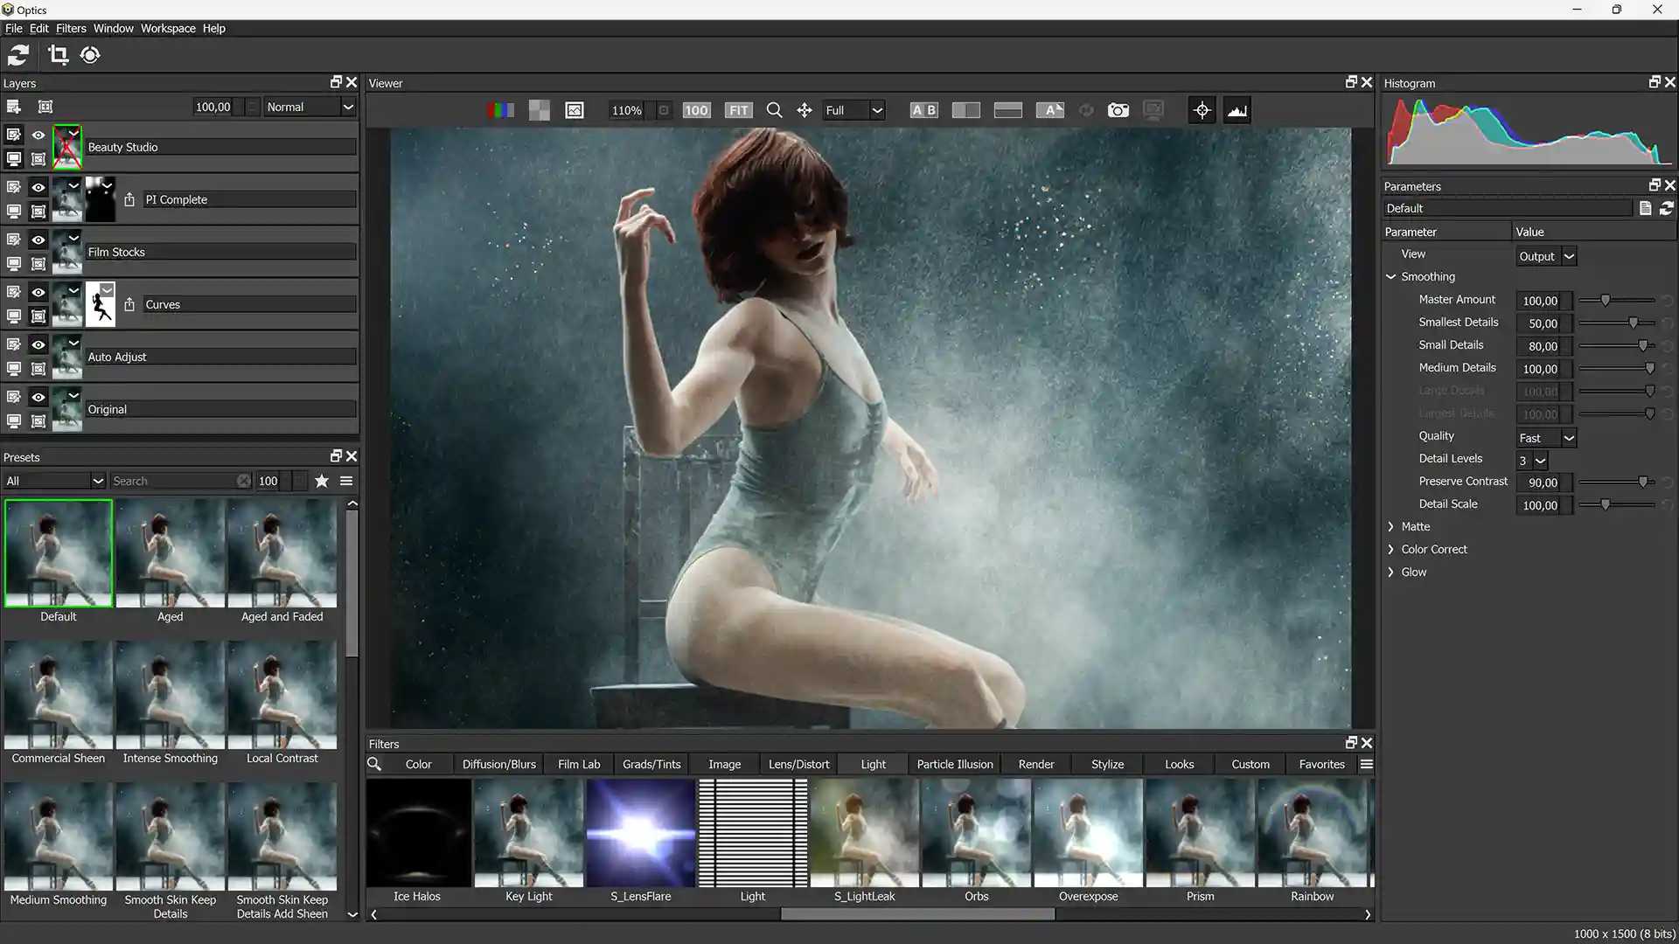Collapse the Smoothing parameter group

point(1391,276)
